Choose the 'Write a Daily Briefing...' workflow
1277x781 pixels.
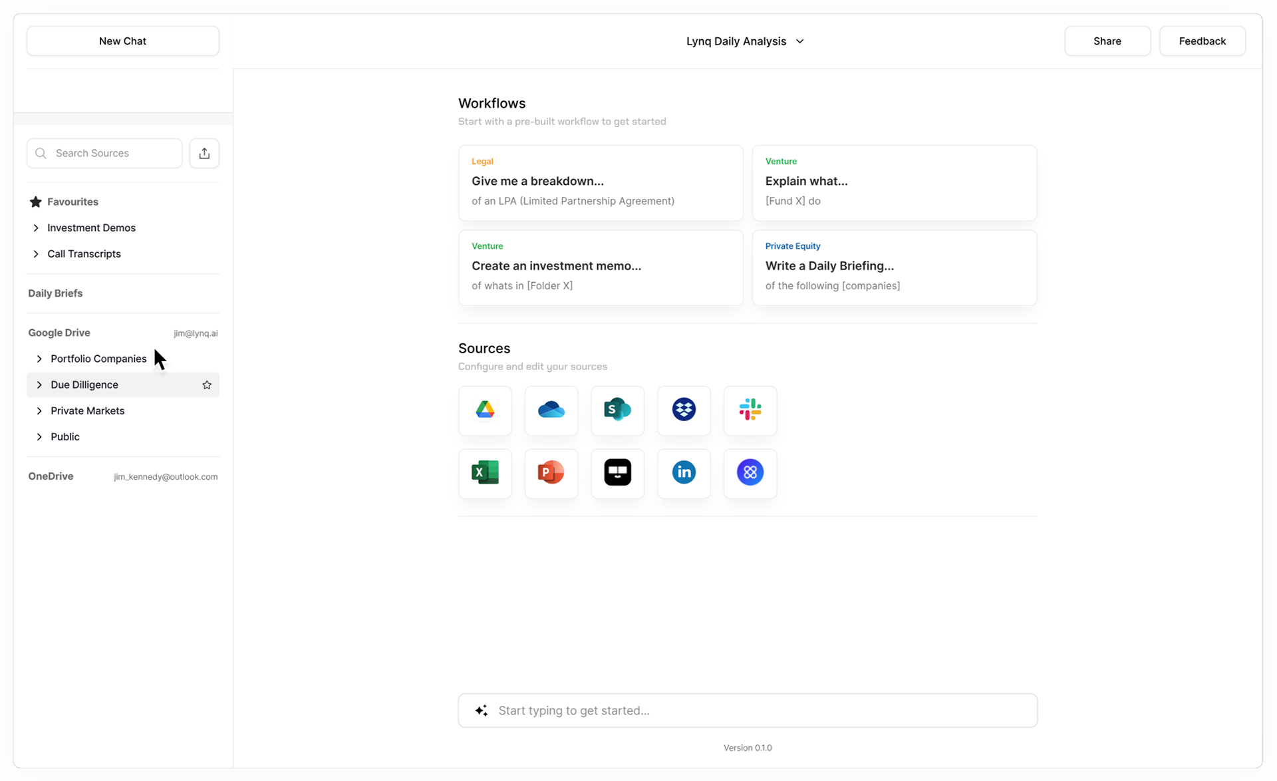[x=895, y=267]
